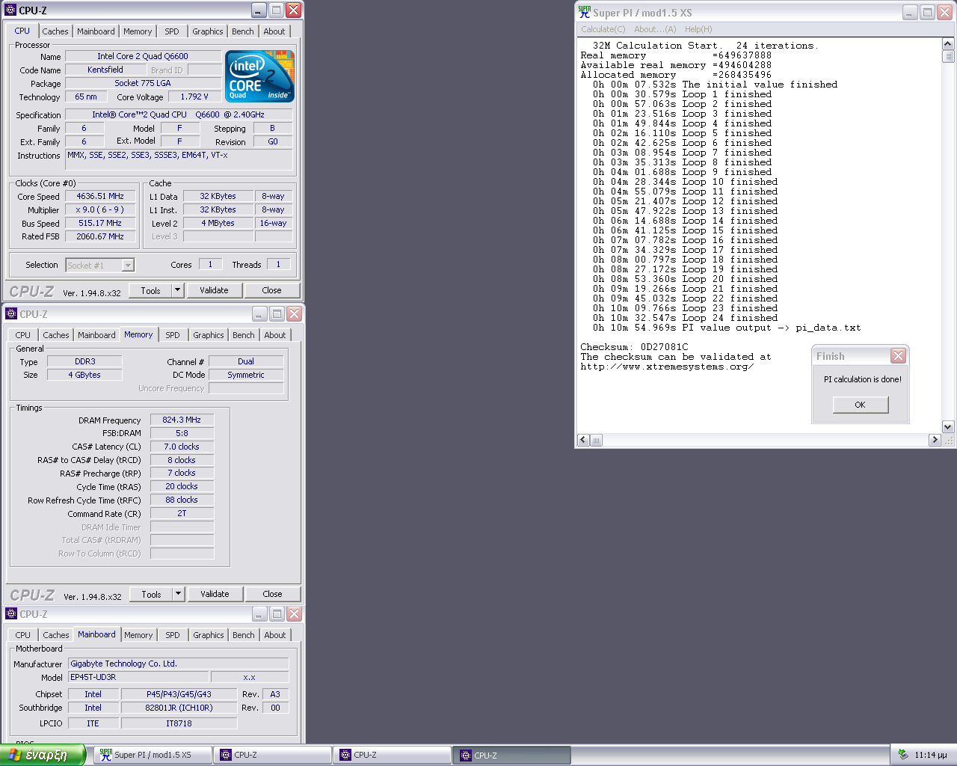
Task: Click Validate in the Memory window
Action: (215, 594)
